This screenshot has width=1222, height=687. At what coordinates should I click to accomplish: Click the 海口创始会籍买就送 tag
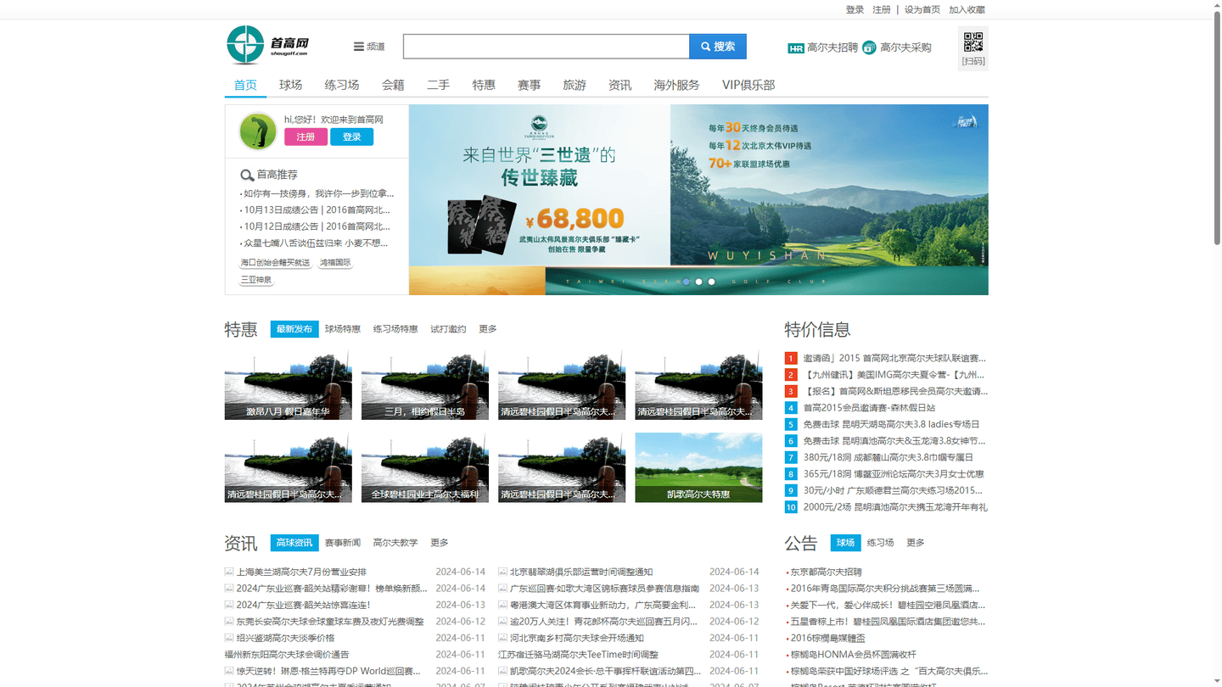[x=275, y=263]
